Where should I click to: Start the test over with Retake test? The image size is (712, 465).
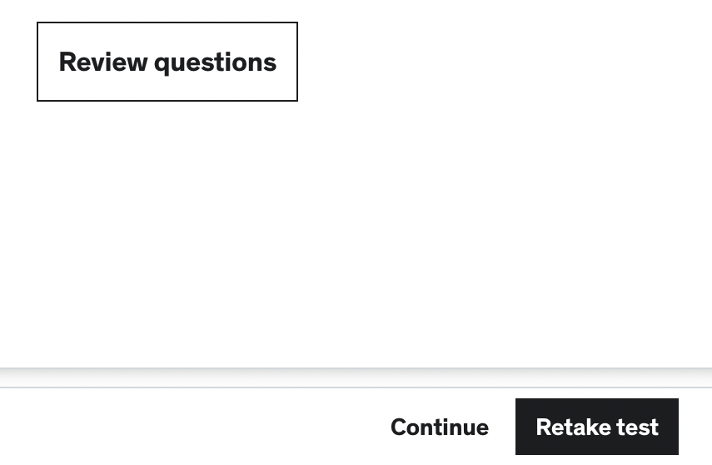click(596, 427)
